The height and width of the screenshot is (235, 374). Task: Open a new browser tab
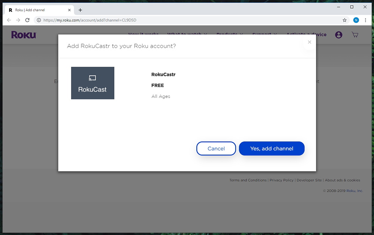point(80,10)
